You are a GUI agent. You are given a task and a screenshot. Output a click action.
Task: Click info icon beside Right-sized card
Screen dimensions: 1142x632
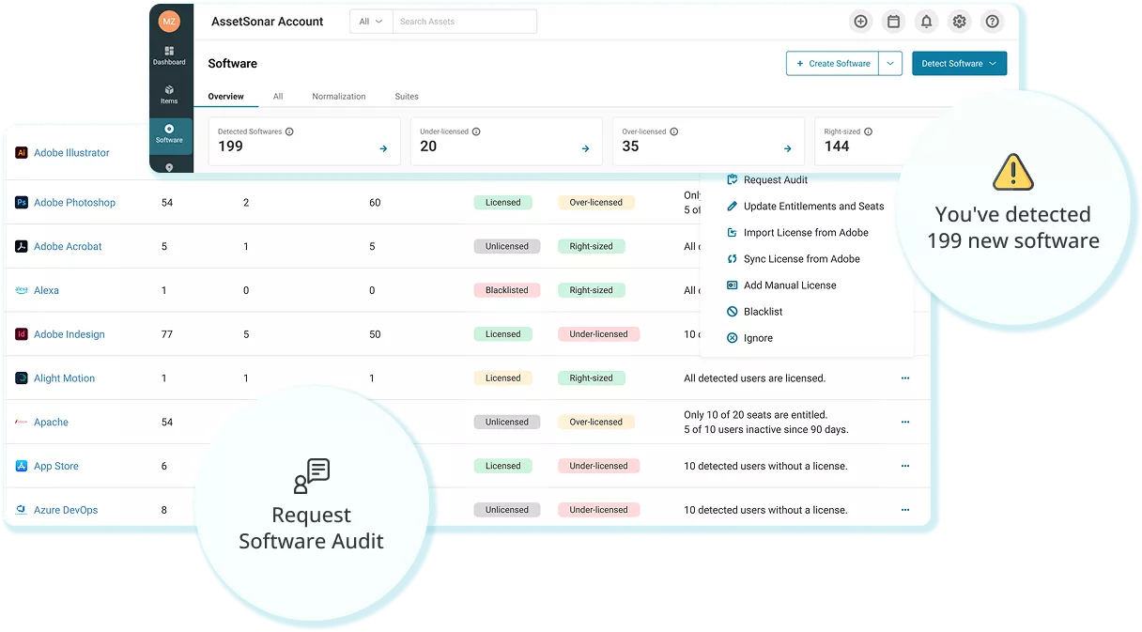[868, 131]
